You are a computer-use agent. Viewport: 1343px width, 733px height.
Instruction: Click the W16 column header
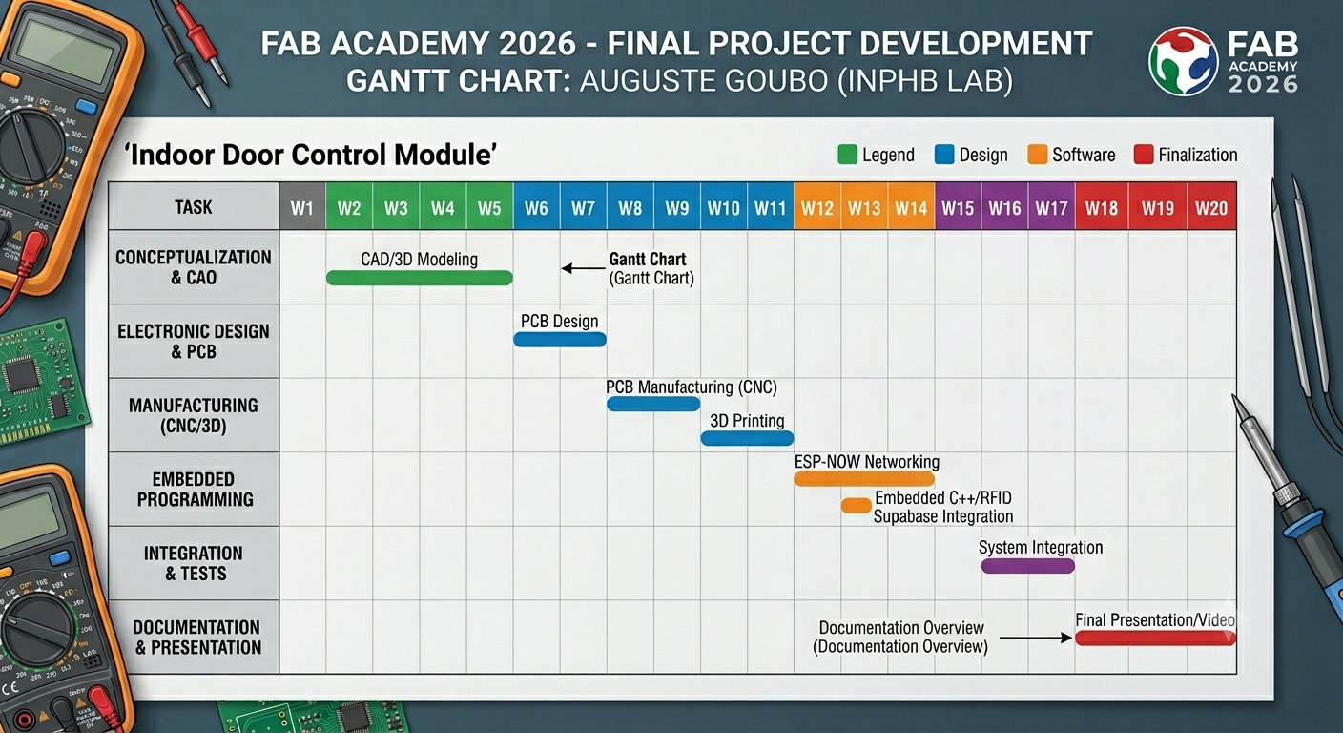point(1004,207)
